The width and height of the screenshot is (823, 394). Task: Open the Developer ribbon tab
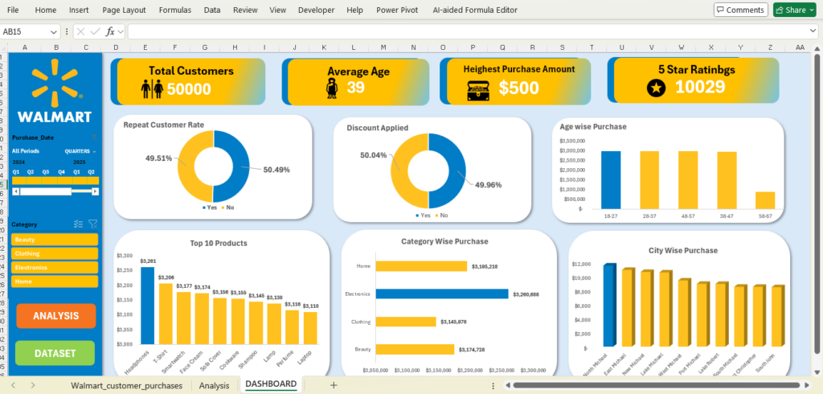(316, 10)
